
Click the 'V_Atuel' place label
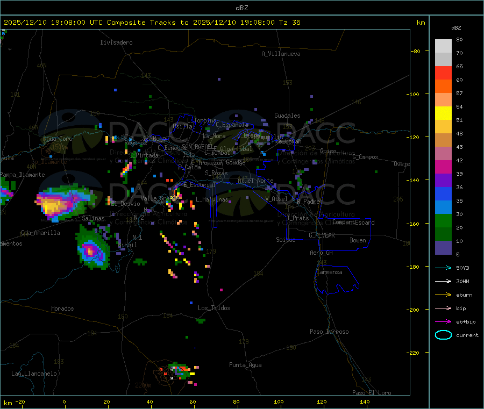pos(276,199)
